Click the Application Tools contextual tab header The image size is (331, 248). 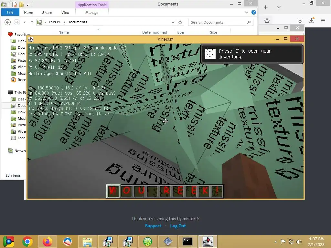coord(92,5)
